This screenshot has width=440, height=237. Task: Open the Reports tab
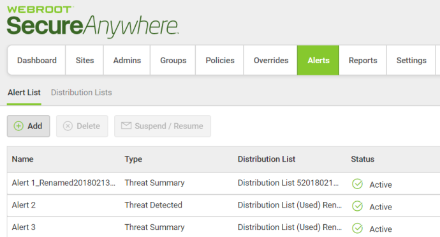[x=363, y=60]
